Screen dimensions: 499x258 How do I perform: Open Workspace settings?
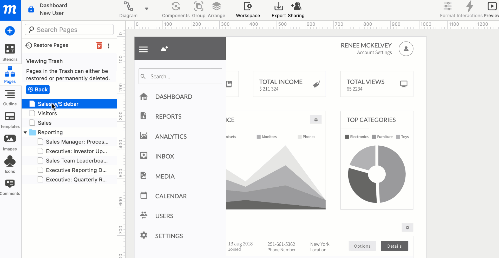[x=248, y=10]
